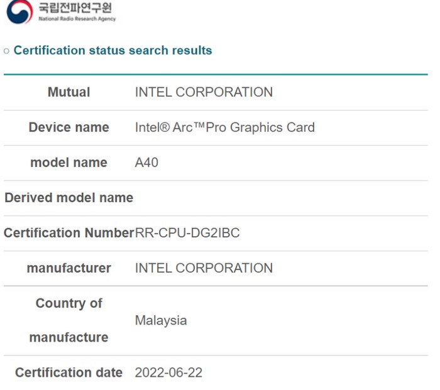This screenshot has height=390, width=440.
Task: Select the 'A40' model value
Action: click(146, 163)
